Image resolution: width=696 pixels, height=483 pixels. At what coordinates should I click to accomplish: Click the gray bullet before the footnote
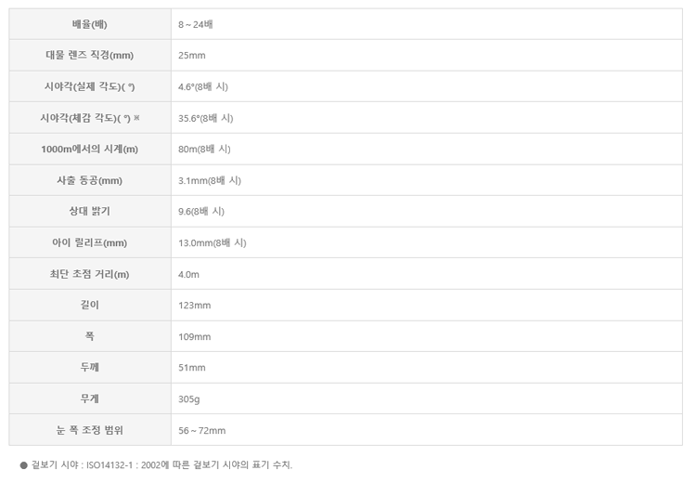point(23,464)
